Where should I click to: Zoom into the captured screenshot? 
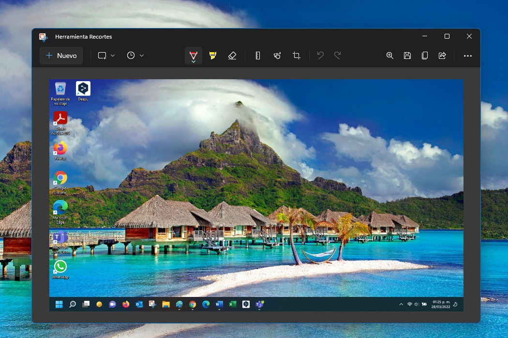click(389, 56)
